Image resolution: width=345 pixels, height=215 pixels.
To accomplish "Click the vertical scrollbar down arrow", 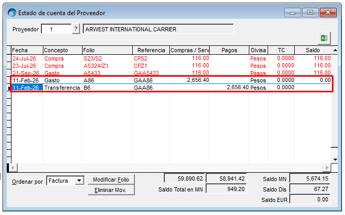I will click(335, 160).
